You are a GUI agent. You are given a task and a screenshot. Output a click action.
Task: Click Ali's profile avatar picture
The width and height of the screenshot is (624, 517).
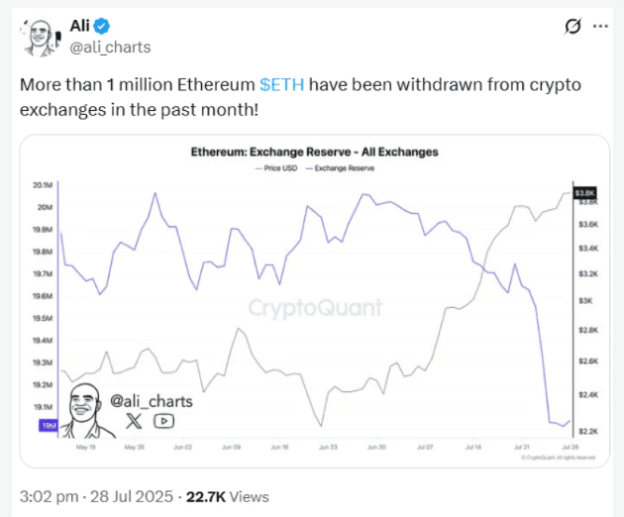coord(39,36)
